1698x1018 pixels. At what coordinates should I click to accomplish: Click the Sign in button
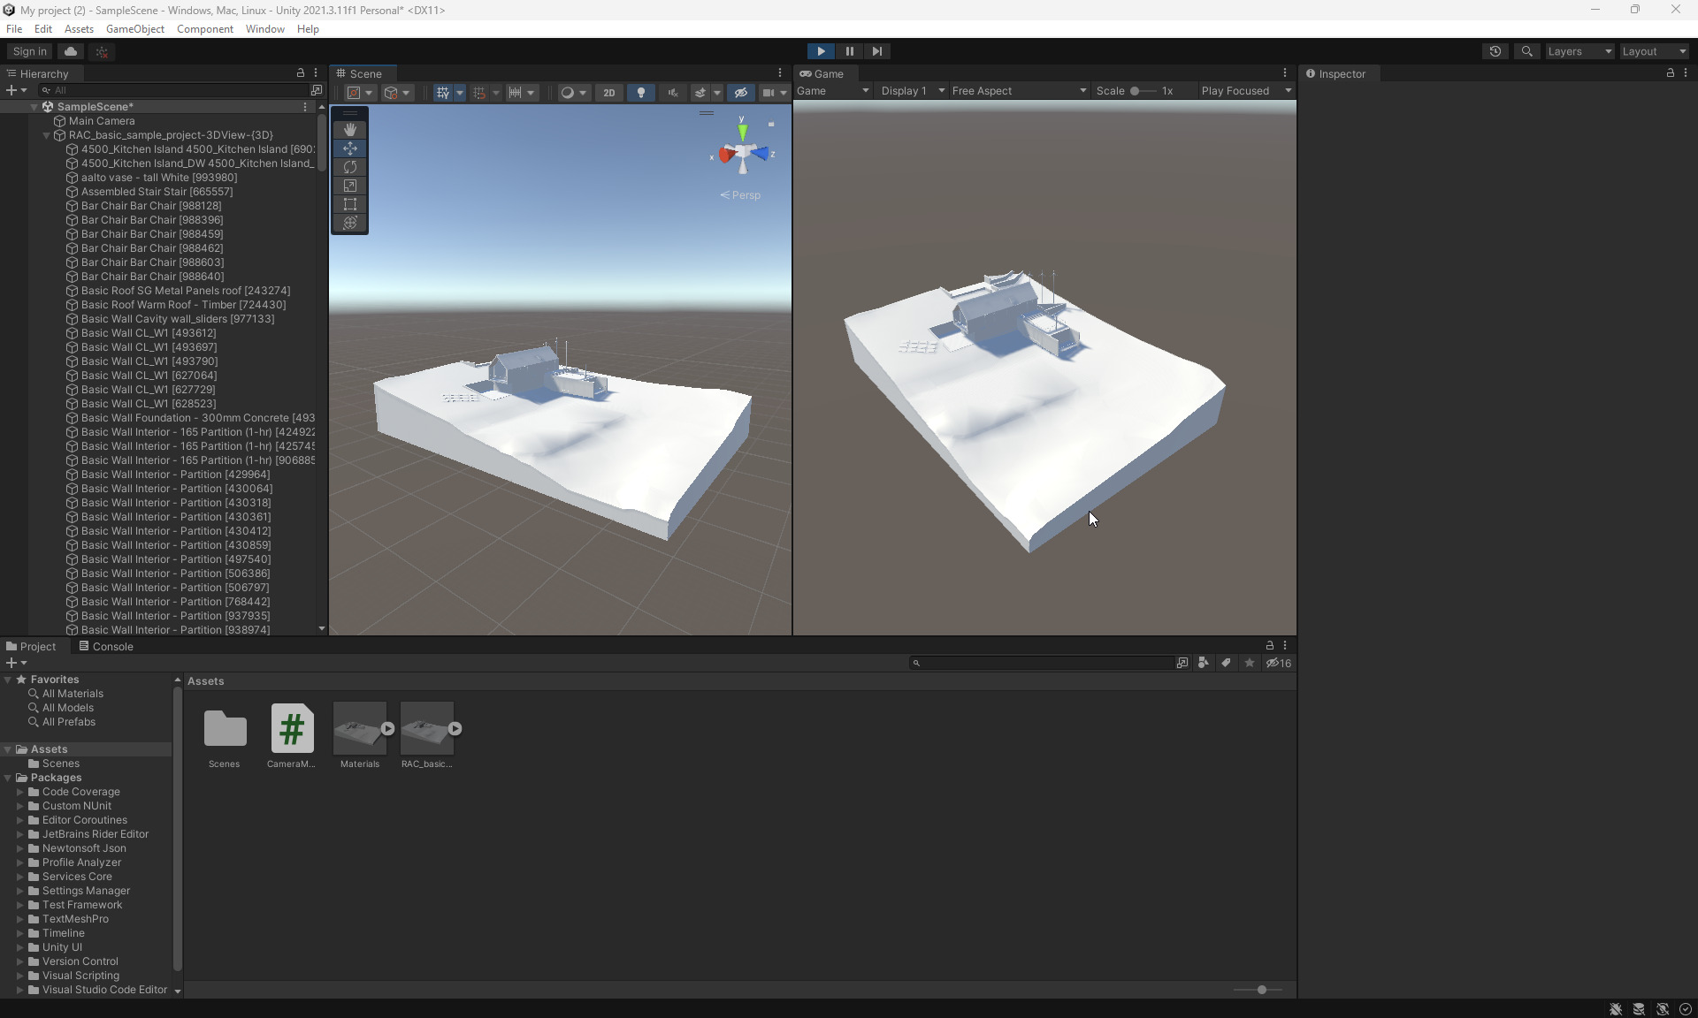[27, 51]
